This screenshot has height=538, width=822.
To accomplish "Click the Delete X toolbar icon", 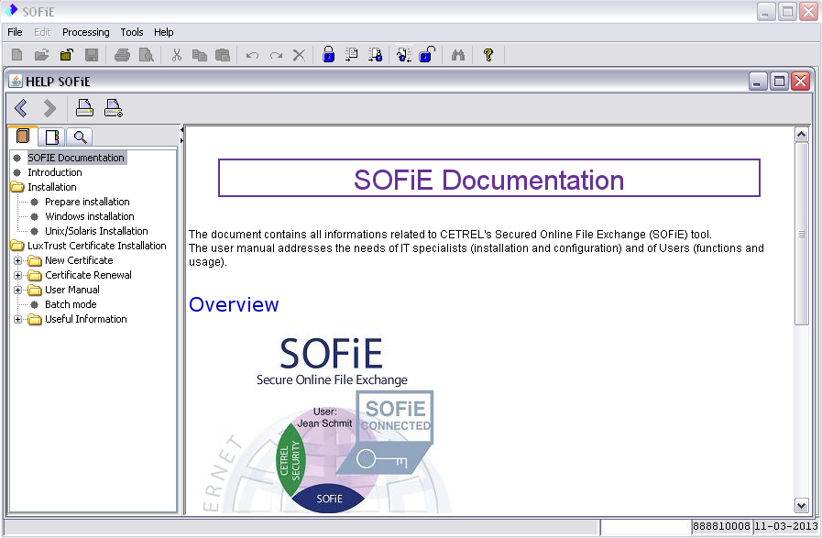I will coord(299,55).
